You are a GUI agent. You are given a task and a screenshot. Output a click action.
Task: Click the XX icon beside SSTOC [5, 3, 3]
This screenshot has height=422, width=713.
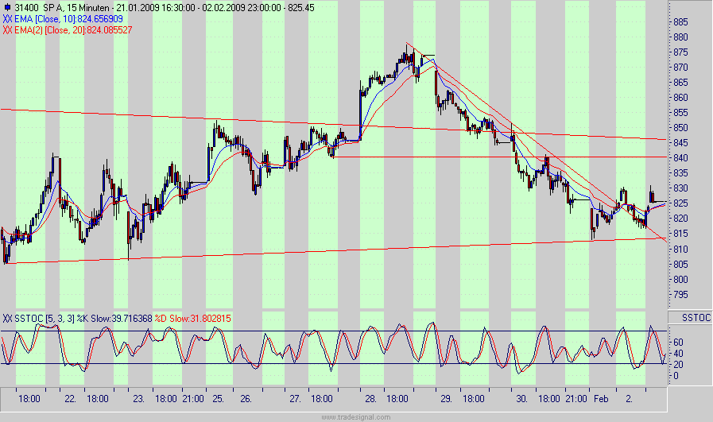point(8,319)
